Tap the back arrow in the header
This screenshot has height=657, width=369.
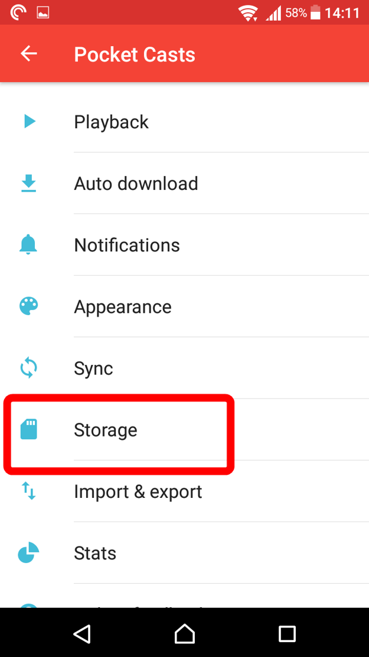tap(29, 54)
